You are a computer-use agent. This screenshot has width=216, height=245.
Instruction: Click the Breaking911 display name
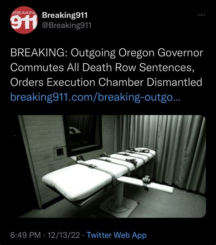pos(65,15)
